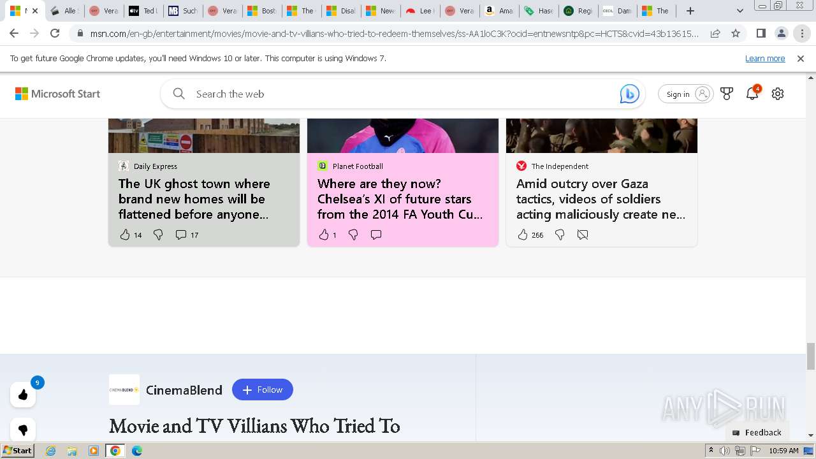Expand the tab search dropdown

[739, 11]
